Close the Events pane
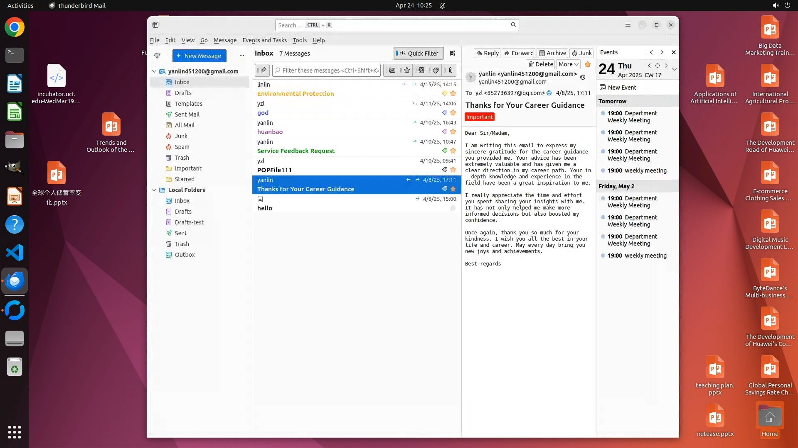This screenshot has width=798, height=448. click(674, 52)
